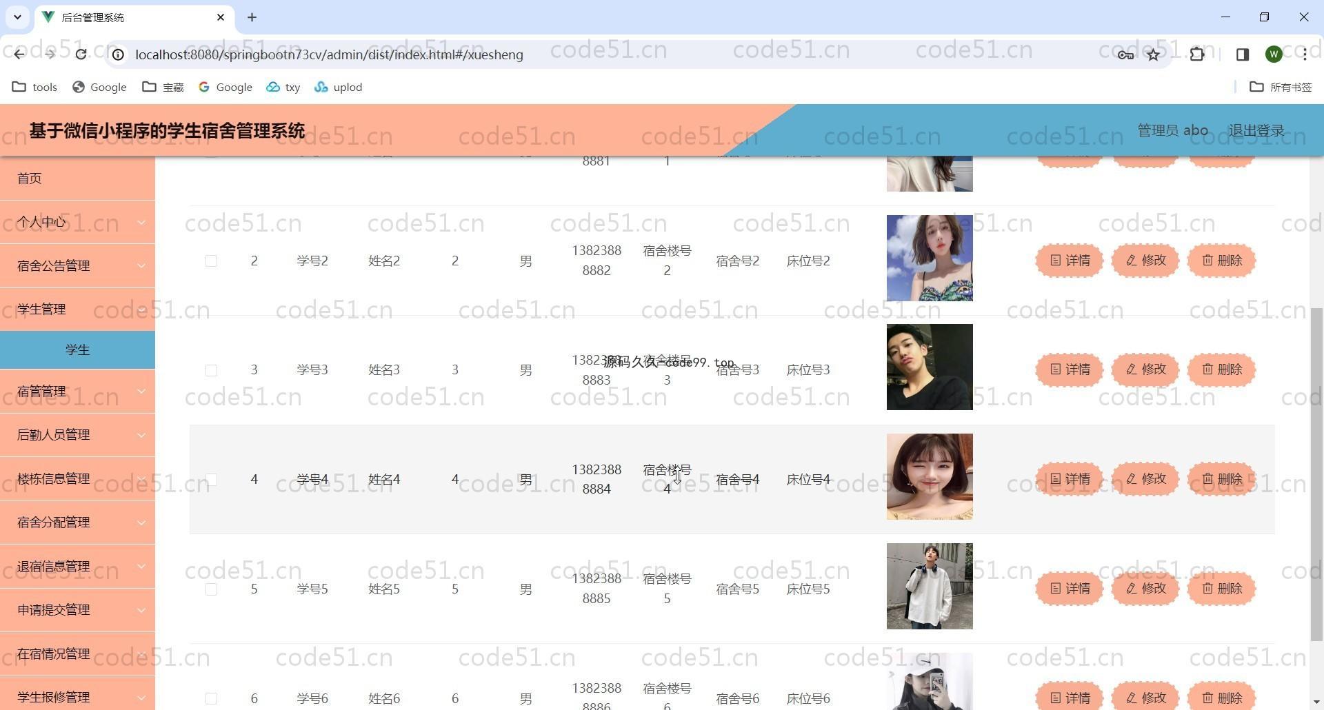The image size is (1324, 710).
Task: Open 在宿情况管理 sidebar item
Action: [77, 653]
